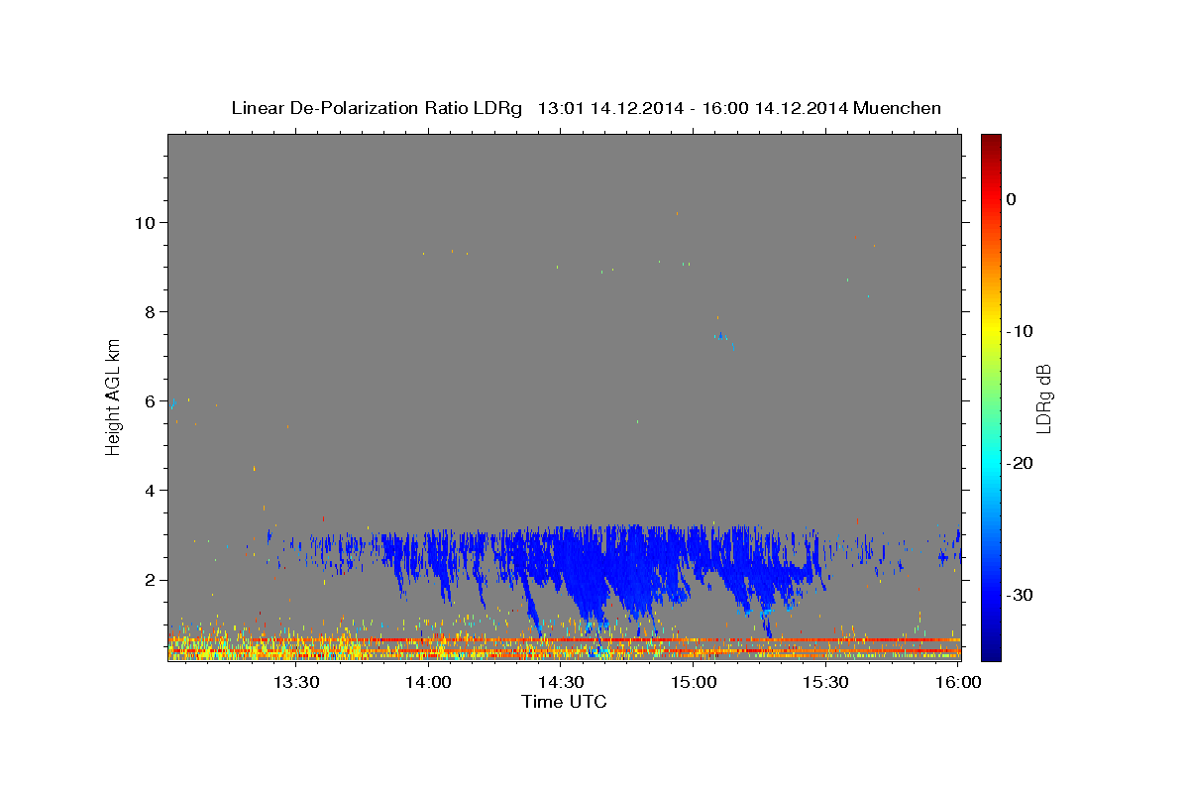Click the height tick label 4
The height and width of the screenshot is (793, 1189).
click(x=151, y=490)
